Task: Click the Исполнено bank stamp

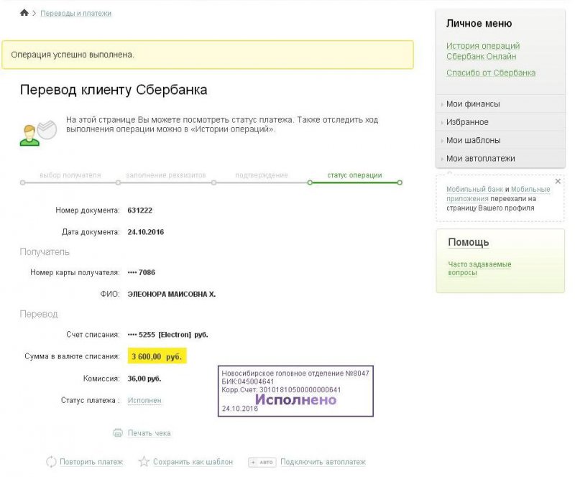Action: click(295, 391)
